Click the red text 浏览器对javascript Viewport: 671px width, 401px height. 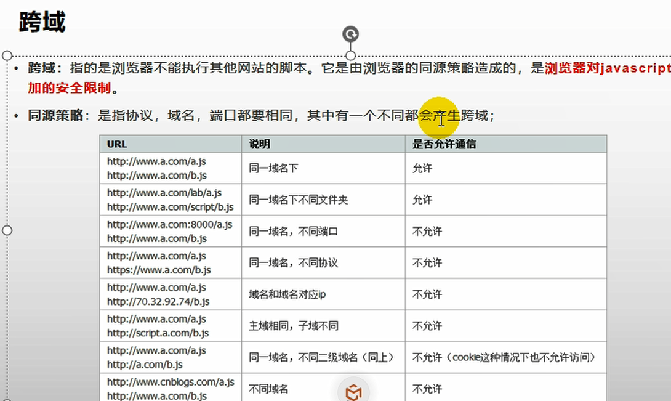[607, 68]
